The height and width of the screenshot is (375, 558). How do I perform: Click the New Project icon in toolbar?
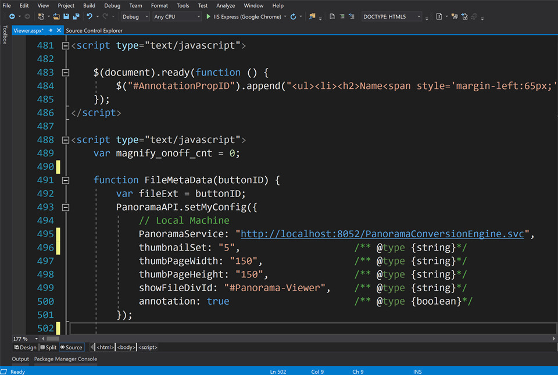click(x=41, y=17)
